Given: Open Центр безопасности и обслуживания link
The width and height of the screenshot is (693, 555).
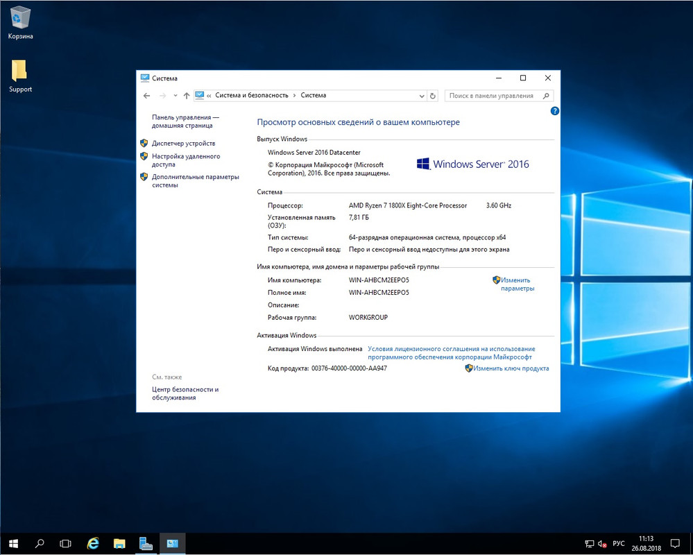Looking at the screenshot, I should coord(185,393).
